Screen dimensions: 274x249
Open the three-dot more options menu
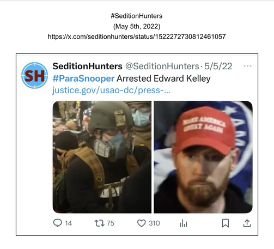(x=248, y=66)
